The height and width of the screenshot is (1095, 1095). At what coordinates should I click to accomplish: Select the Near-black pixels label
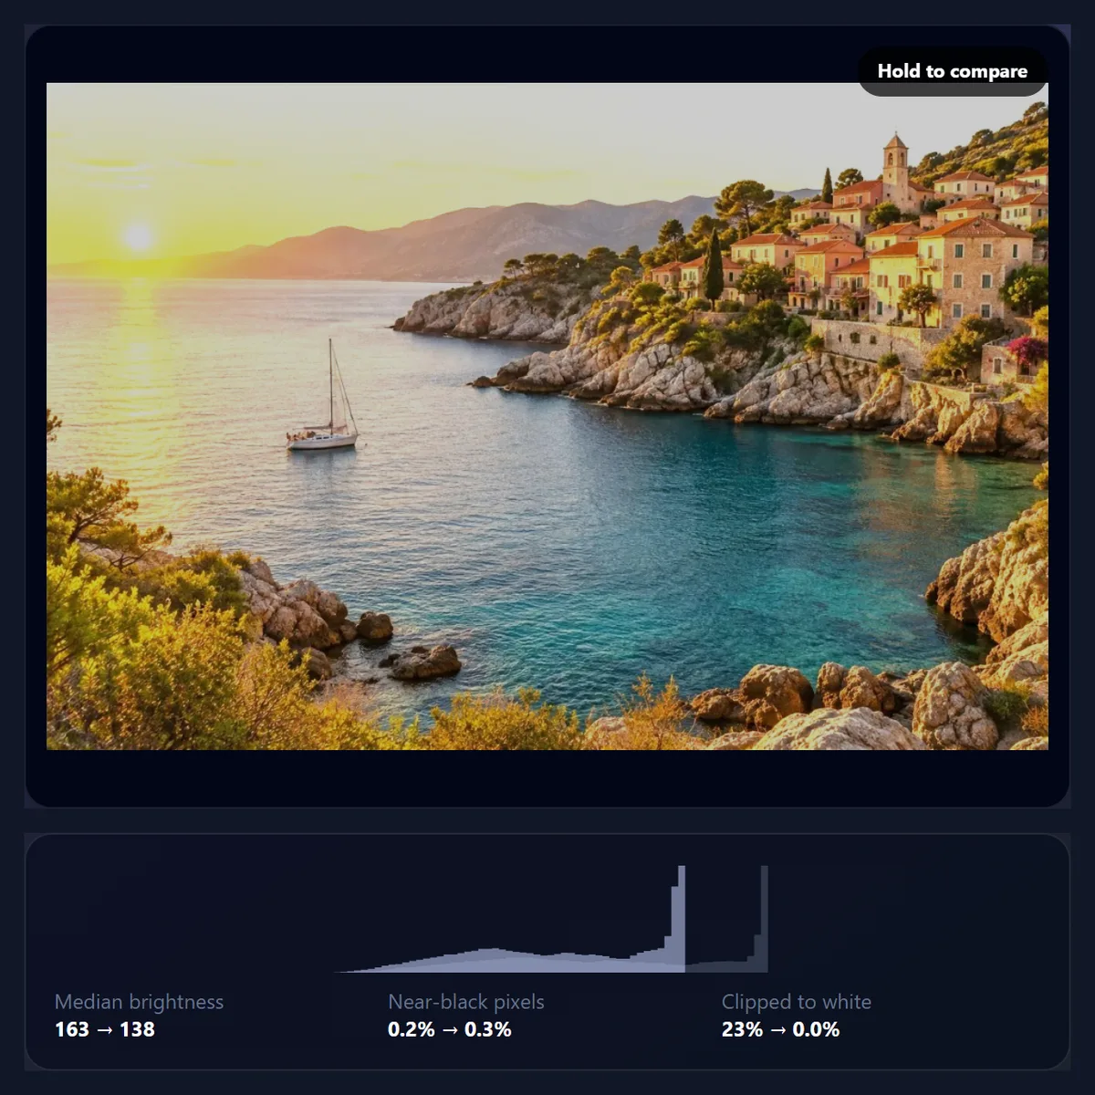465,1002
